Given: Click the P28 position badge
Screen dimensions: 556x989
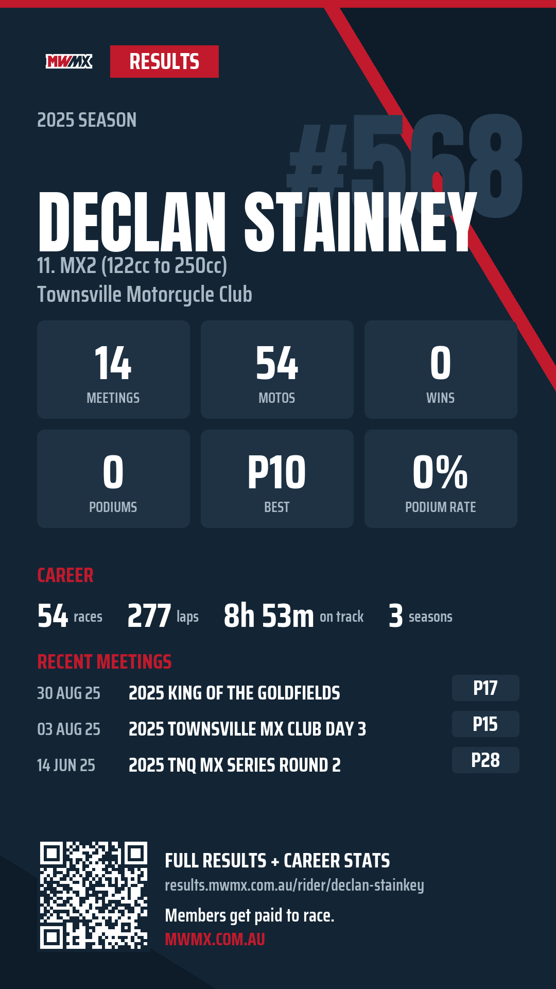Looking at the screenshot, I should (485, 760).
